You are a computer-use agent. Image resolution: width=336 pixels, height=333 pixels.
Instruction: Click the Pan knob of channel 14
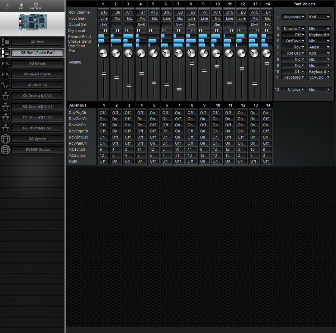click(x=267, y=53)
